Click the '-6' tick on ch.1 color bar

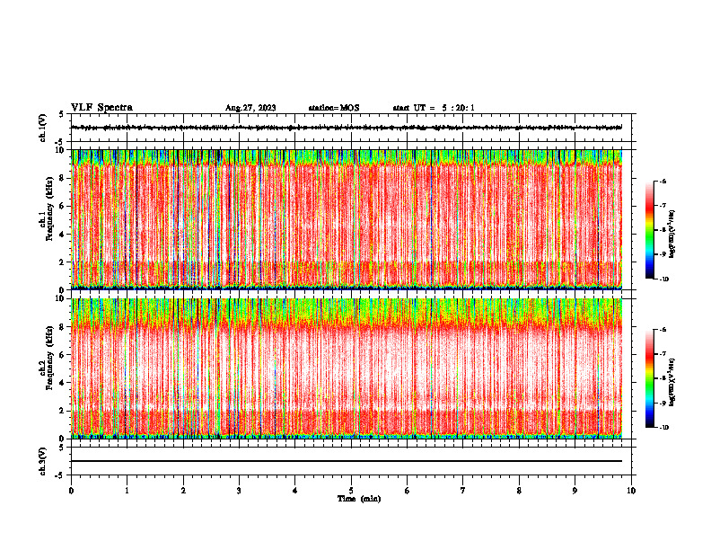663,181
